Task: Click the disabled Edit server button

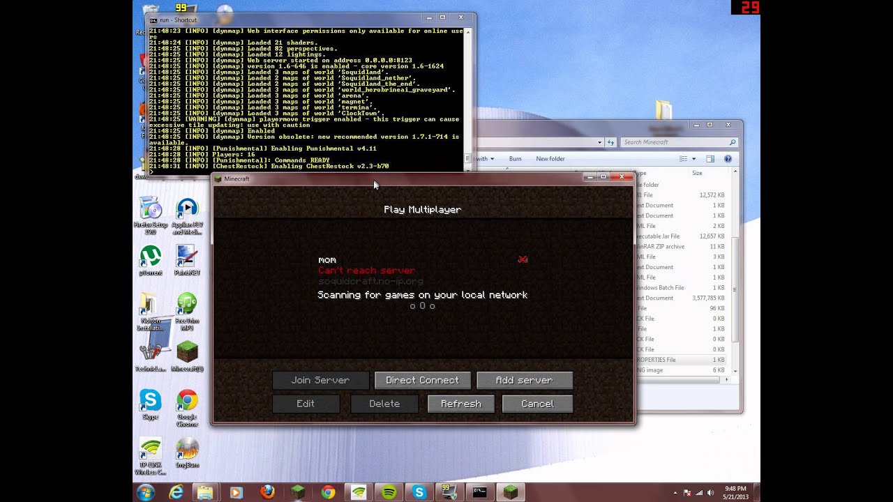Action: tap(306, 404)
